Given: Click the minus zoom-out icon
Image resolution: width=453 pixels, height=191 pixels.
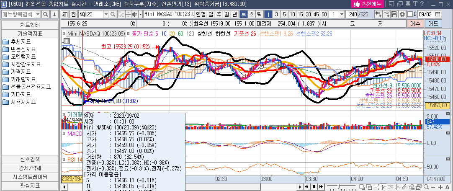Looking at the screenshot, I should click(433, 187).
